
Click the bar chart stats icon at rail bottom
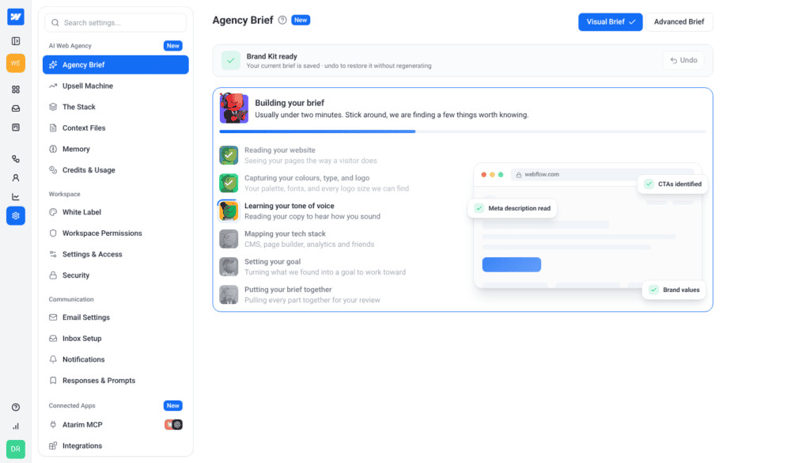point(16,427)
